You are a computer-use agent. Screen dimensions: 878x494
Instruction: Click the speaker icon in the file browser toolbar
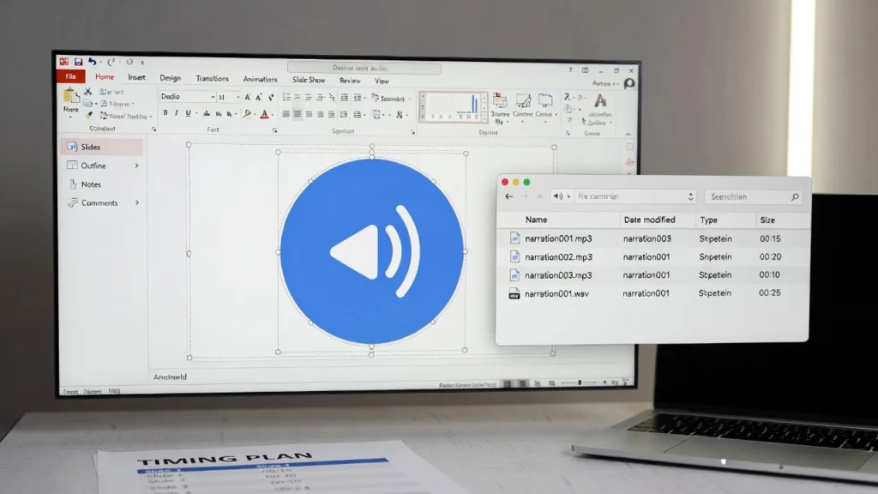click(557, 196)
